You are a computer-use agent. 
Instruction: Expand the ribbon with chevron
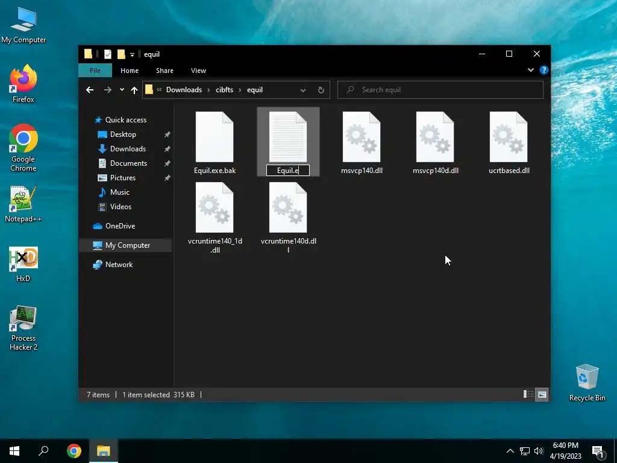click(530, 70)
